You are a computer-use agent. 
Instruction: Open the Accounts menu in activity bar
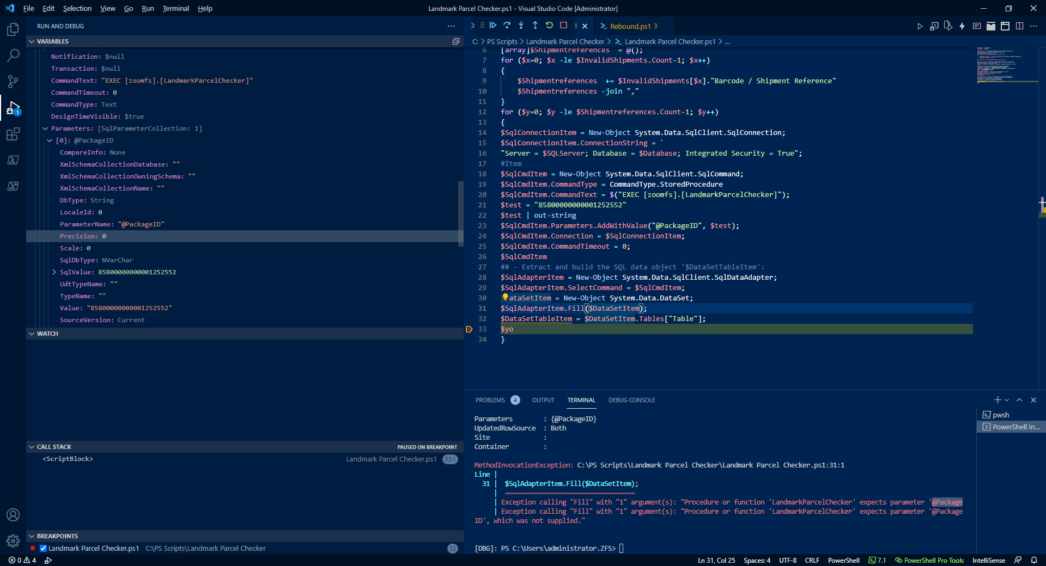[13, 515]
